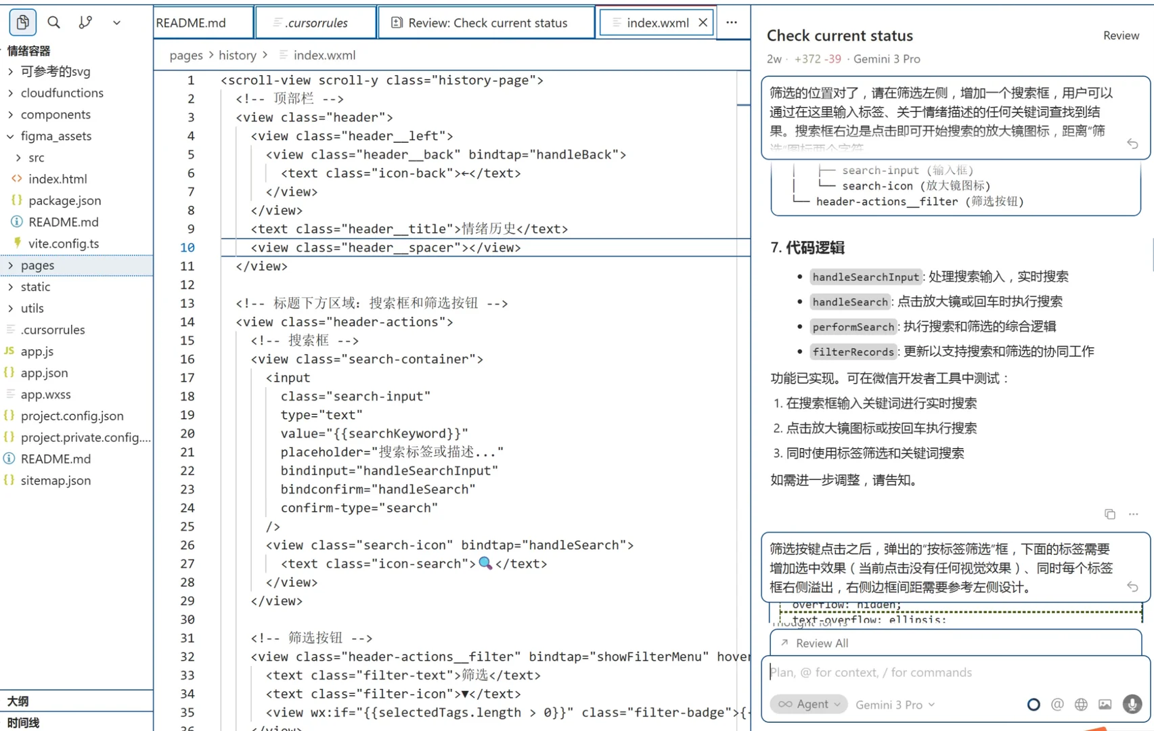The height and width of the screenshot is (731, 1154).
Task: Open project.config.json in the file tree
Action: coord(76,416)
